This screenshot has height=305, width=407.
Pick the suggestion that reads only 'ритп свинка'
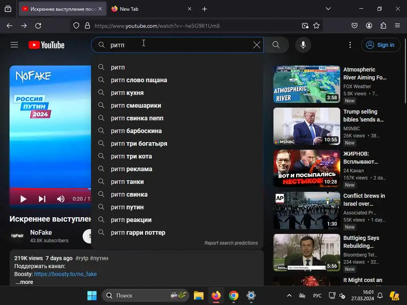click(177, 194)
